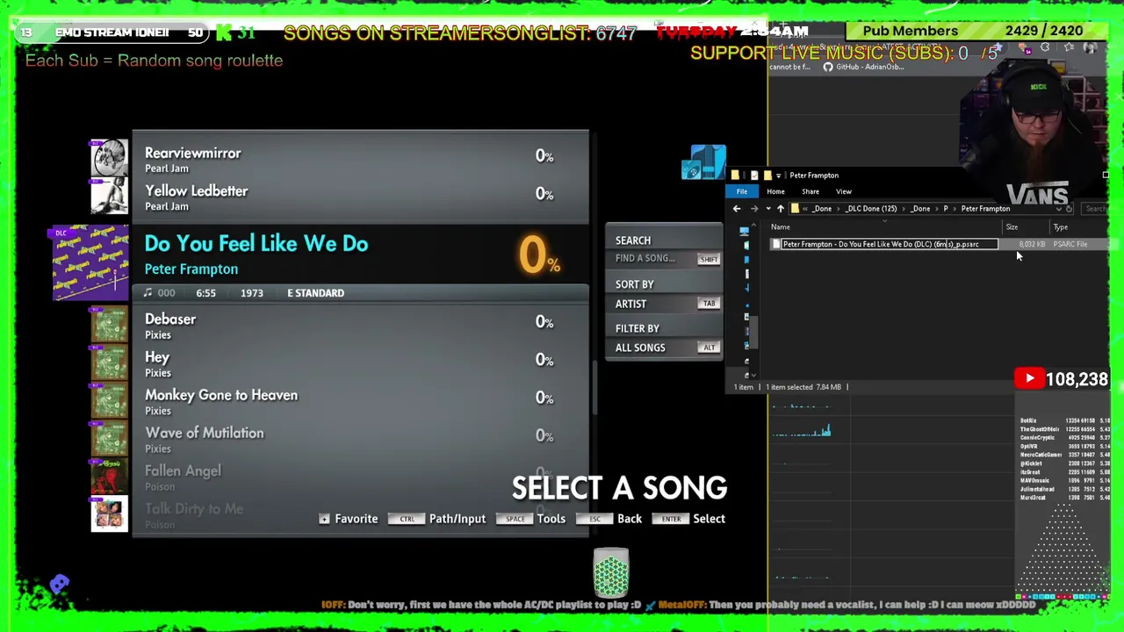Click the blue desktop icon above Explorer window
Screen dimensions: 1124x632
[x=703, y=162]
